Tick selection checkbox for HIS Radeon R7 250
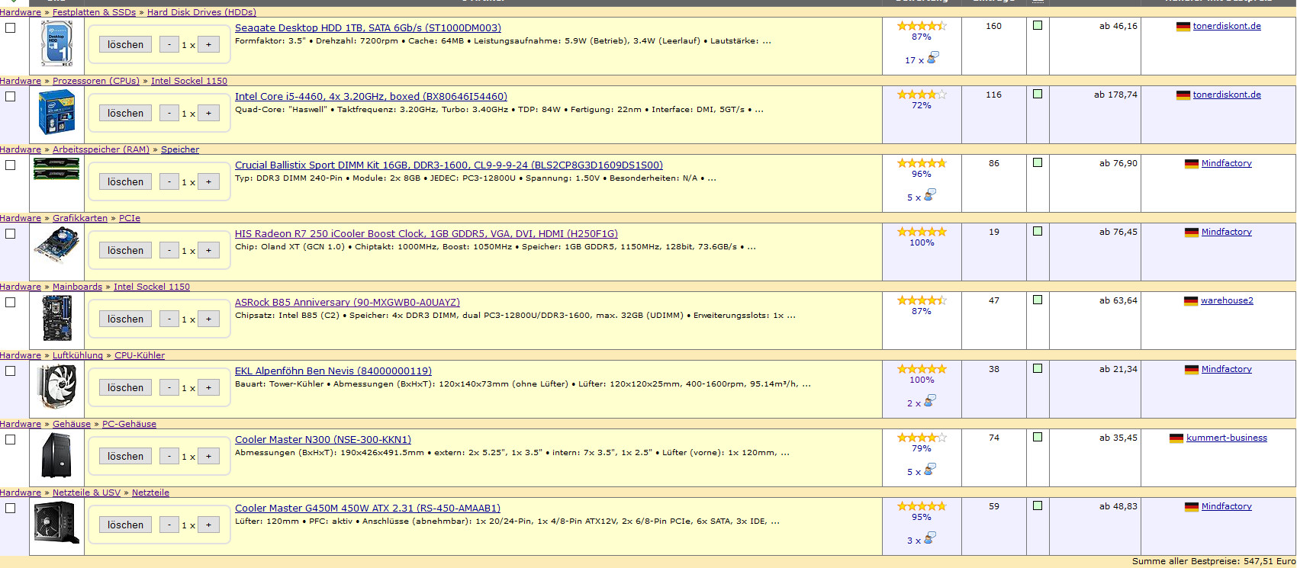The height and width of the screenshot is (568, 1297). (x=10, y=233)
